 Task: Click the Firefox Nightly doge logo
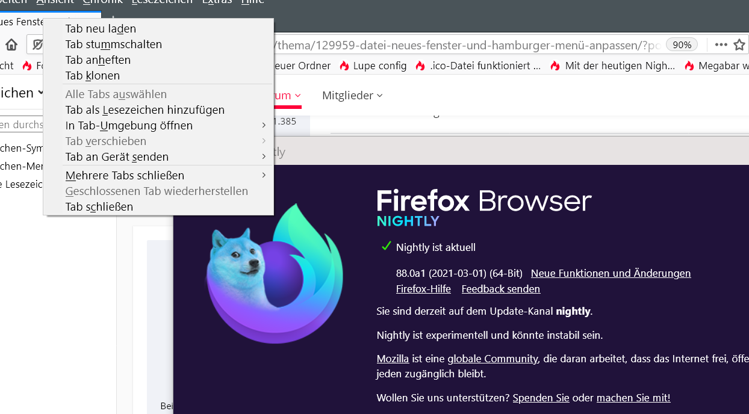pyautogui.click(x=275, y=274)
